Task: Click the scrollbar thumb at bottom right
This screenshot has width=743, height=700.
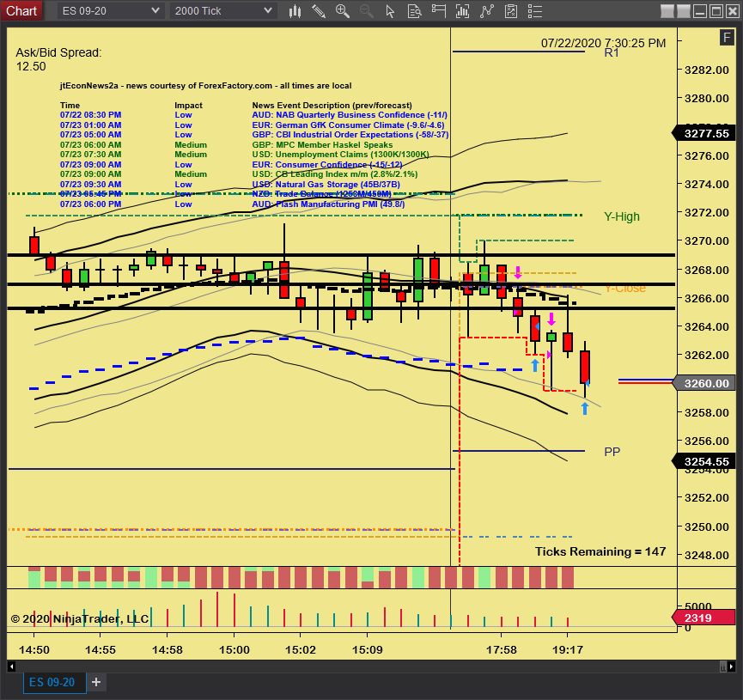Action: [722, 667]
